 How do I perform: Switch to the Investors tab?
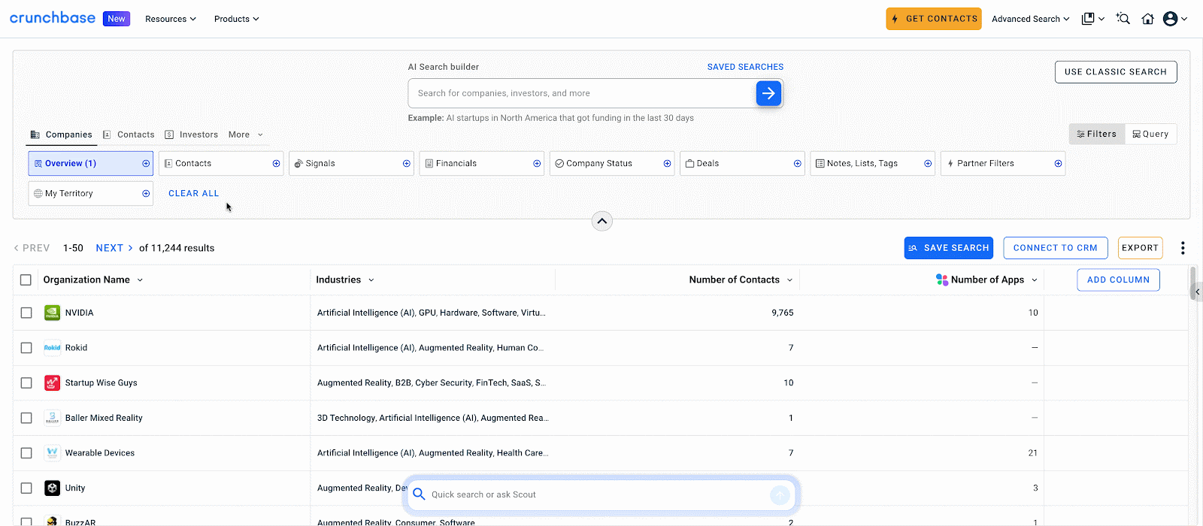point(192,135)
